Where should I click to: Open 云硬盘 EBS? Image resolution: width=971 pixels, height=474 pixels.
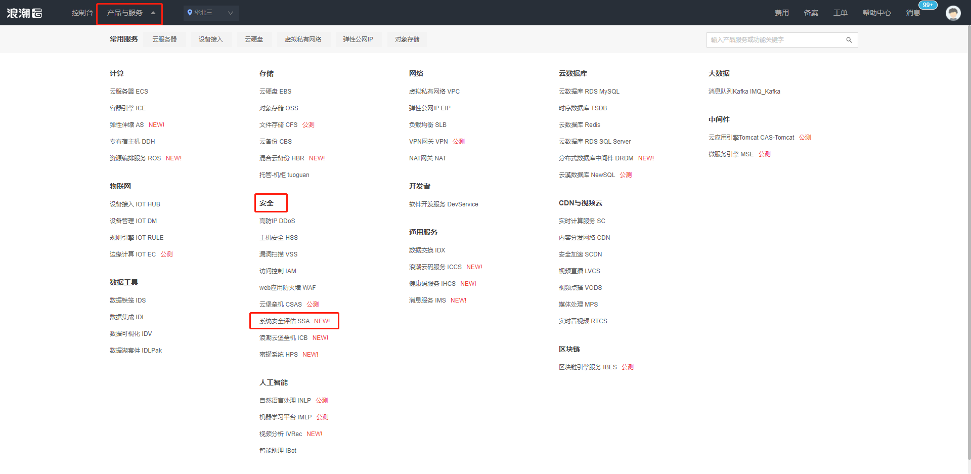point(275,92)
